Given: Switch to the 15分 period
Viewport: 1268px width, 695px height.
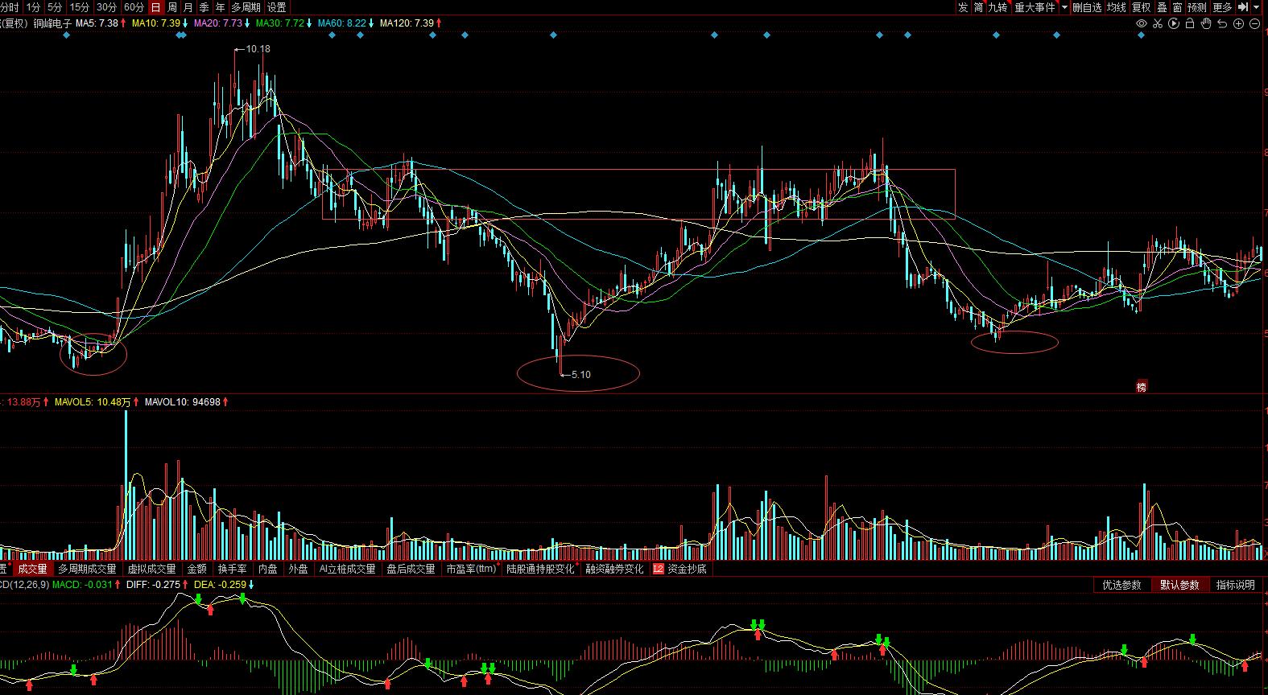Looking at the screenshot, I should pos(80,7).
